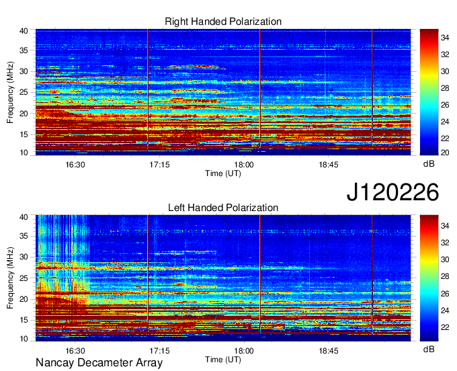Click 30 dB label on bottom colorbar
This screenshot has height=371, width=457.
[x=445, y=259]
